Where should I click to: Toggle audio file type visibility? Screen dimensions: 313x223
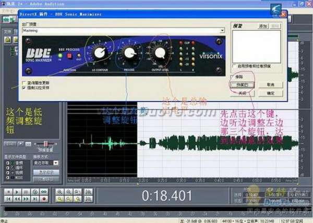(x=8, y=163)
